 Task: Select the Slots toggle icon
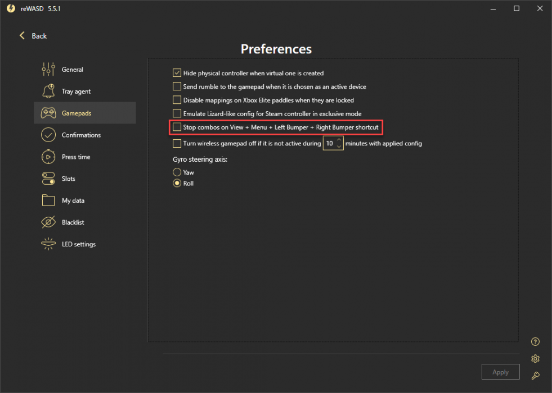pos(48,179)
